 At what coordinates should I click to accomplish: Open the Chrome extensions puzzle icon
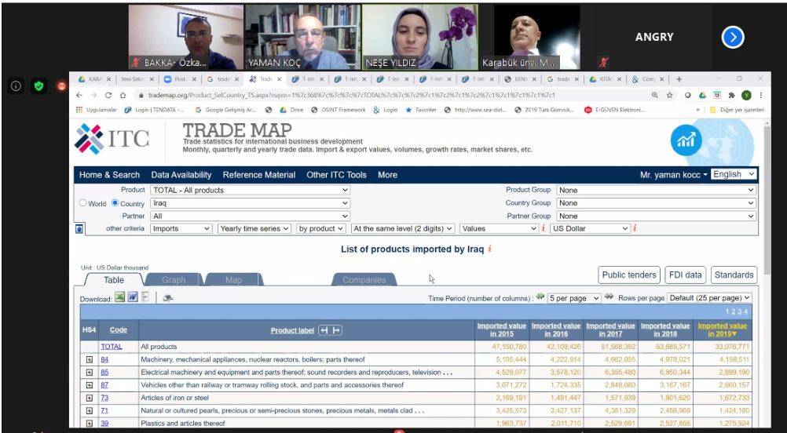pos(731,95)
